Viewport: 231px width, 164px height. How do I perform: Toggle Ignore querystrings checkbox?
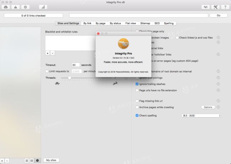click(x=137, y=78)
